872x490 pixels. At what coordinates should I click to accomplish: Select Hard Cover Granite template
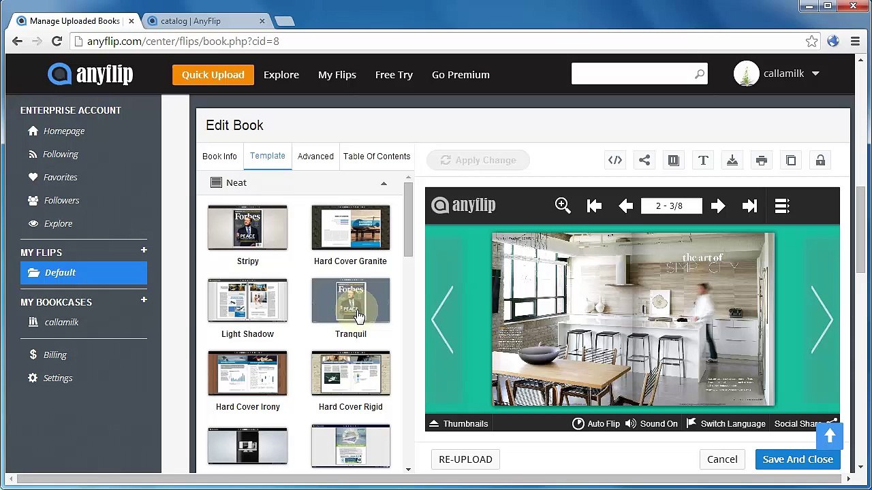[x=351, y=228]
